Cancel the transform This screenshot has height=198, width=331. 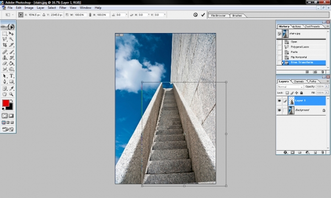point(195,15)
